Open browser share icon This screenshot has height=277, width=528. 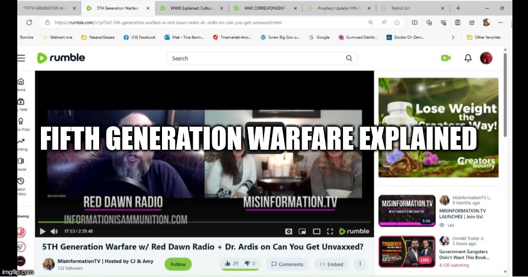coord(472,22)
